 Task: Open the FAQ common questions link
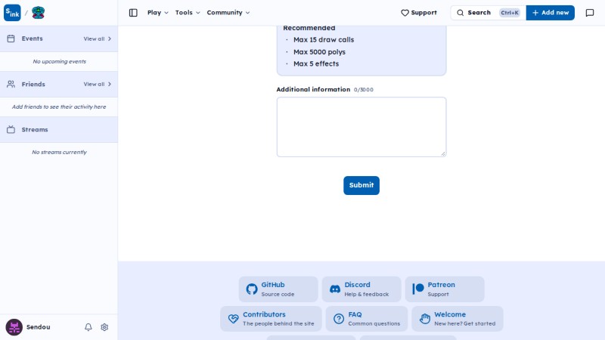[367, 319]
